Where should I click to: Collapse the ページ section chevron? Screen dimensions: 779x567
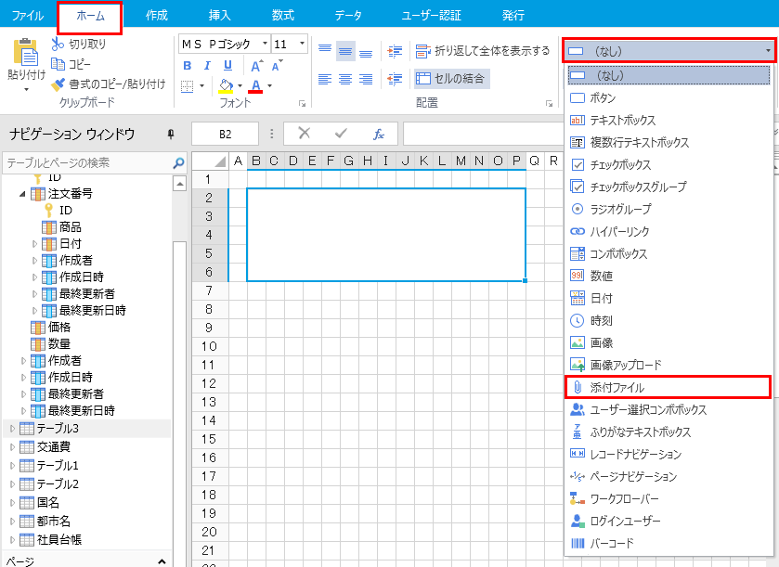162,561
